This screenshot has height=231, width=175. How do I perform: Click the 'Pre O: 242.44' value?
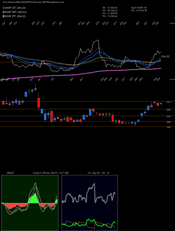[x=110, y=8]
